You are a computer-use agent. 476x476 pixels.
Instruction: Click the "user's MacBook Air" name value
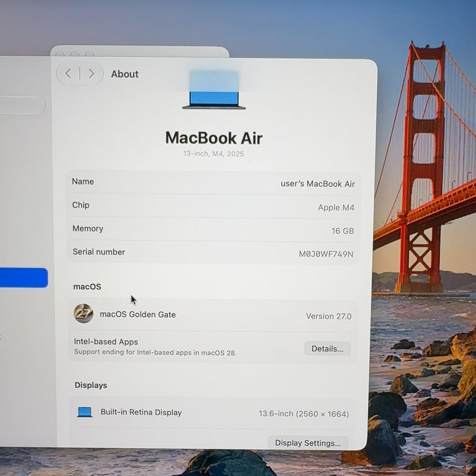pos(318,184)
